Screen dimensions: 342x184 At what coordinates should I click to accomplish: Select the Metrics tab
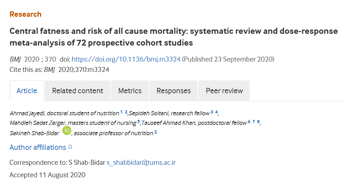(x=130, y=91)
